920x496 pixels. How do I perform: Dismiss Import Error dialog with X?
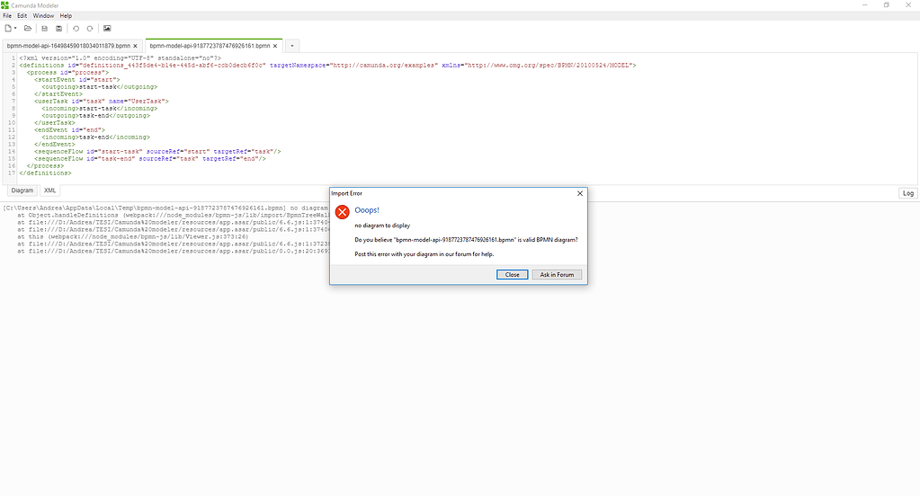(580, 193)
